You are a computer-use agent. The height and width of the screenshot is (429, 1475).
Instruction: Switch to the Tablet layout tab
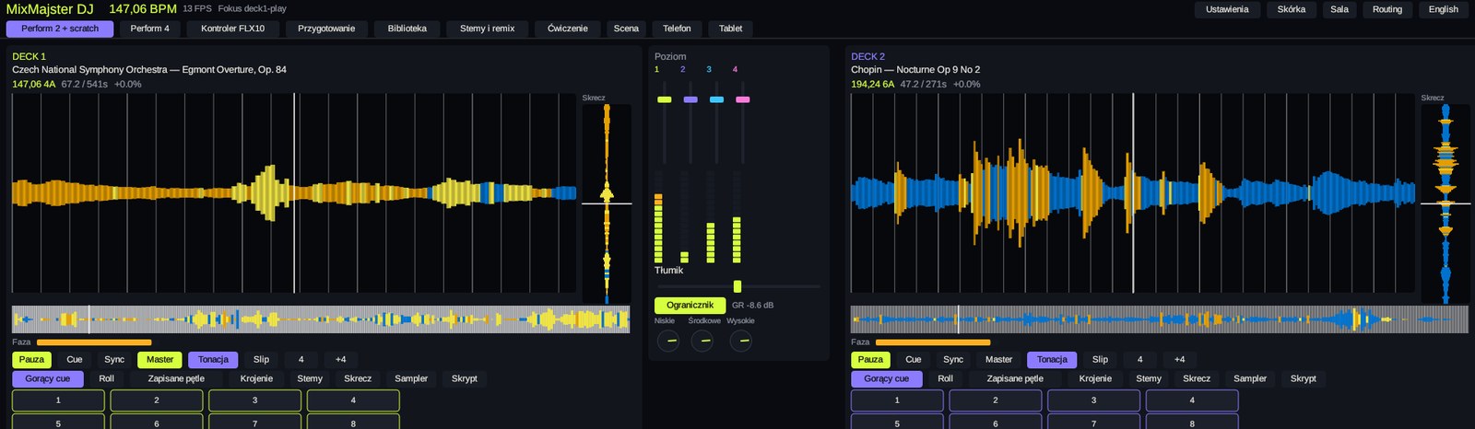[x=730, y=29]
